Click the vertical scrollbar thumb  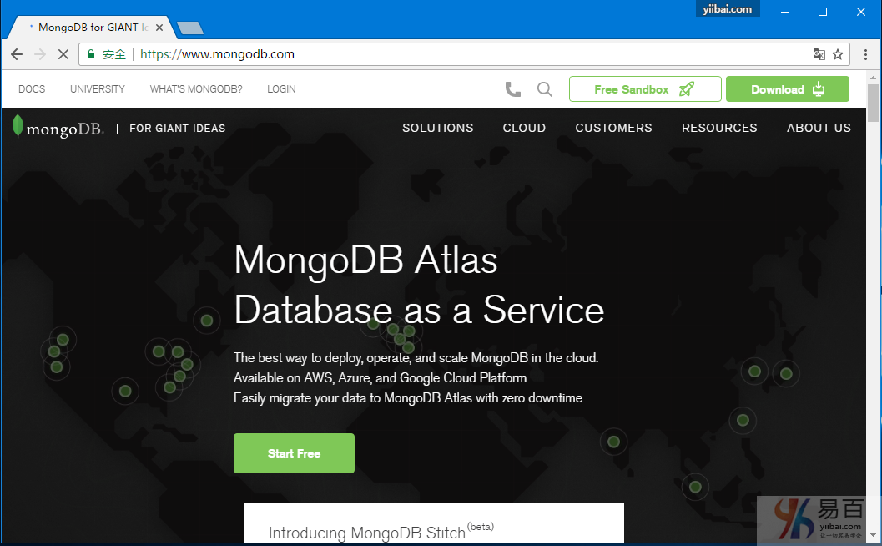pyautogui.click(x=874, y=103)
